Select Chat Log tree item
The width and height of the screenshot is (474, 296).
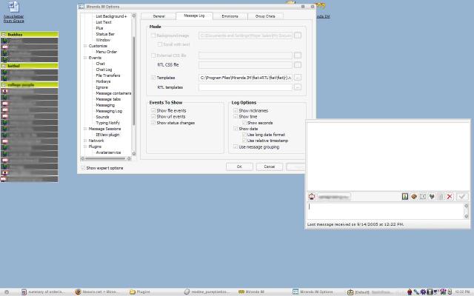104,70
